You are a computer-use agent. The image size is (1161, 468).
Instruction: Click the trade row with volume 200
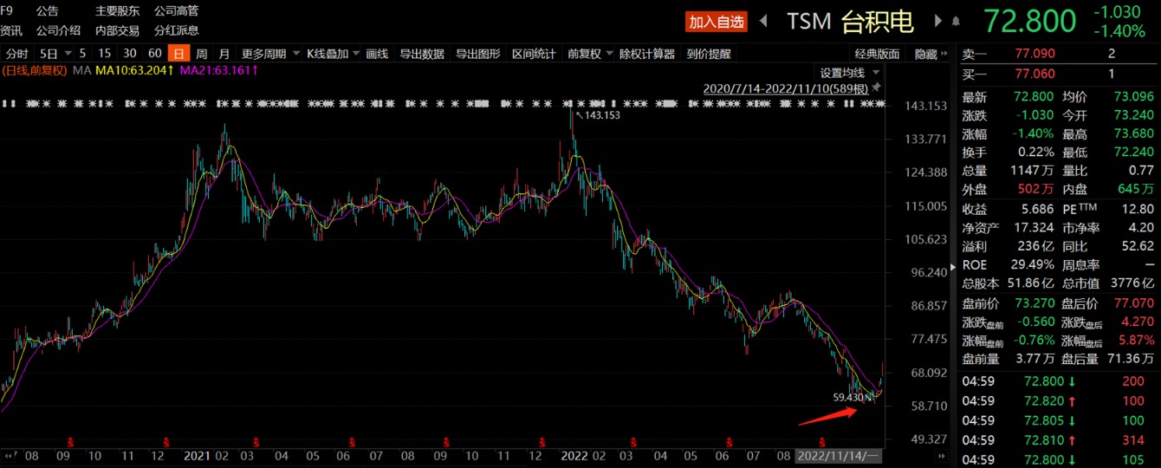pyautogui.click(x=1059, y=380)
